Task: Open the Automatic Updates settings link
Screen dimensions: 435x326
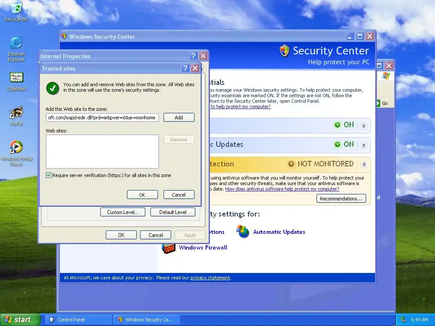Action: pos(279,232)
